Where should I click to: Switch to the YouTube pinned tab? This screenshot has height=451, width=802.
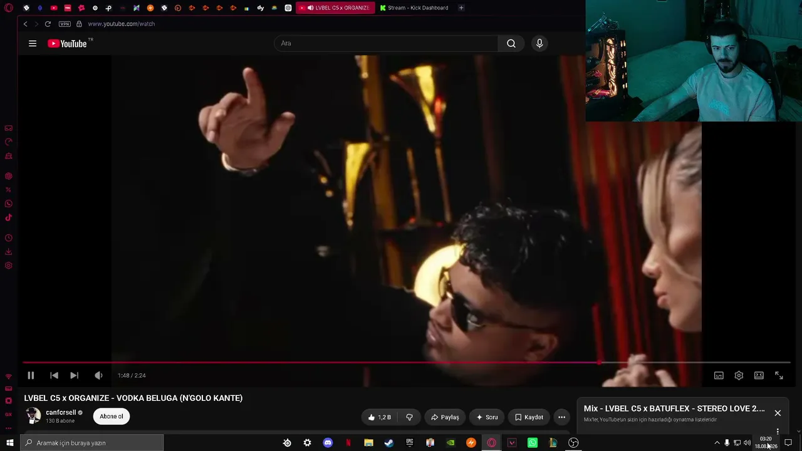(54, 8)
